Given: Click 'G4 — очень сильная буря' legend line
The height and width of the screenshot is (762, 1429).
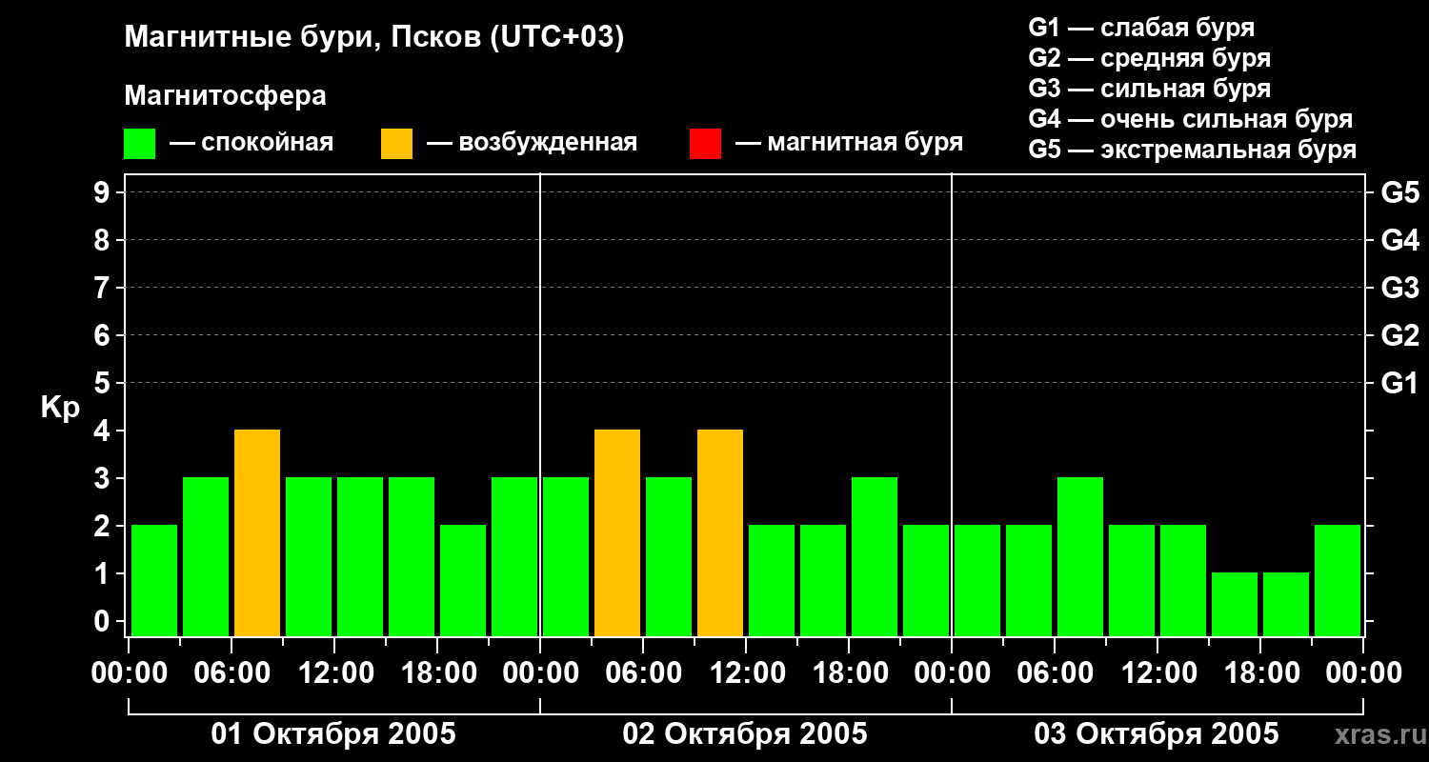Looking at the screenshot, I should [1191, 119].
